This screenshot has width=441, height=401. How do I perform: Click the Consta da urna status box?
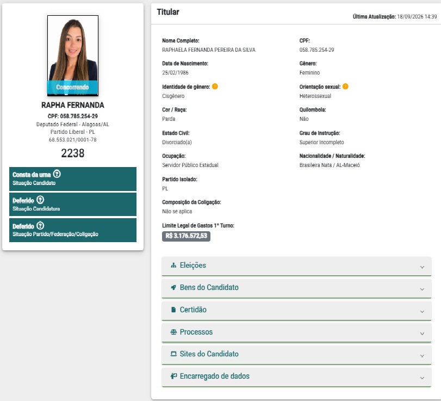[73, 178]
